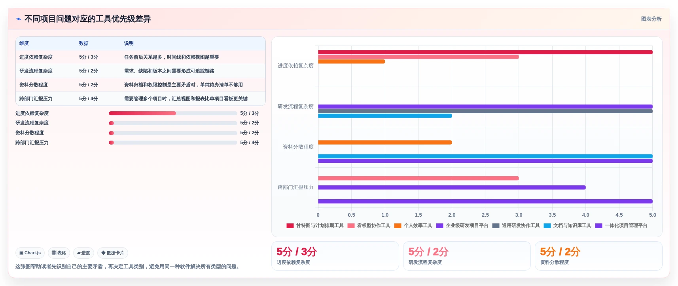Click the 跨部门汇报压力 y-axis label in chart
This screenshot has height=286, width=678.
(x=295, y=187)
